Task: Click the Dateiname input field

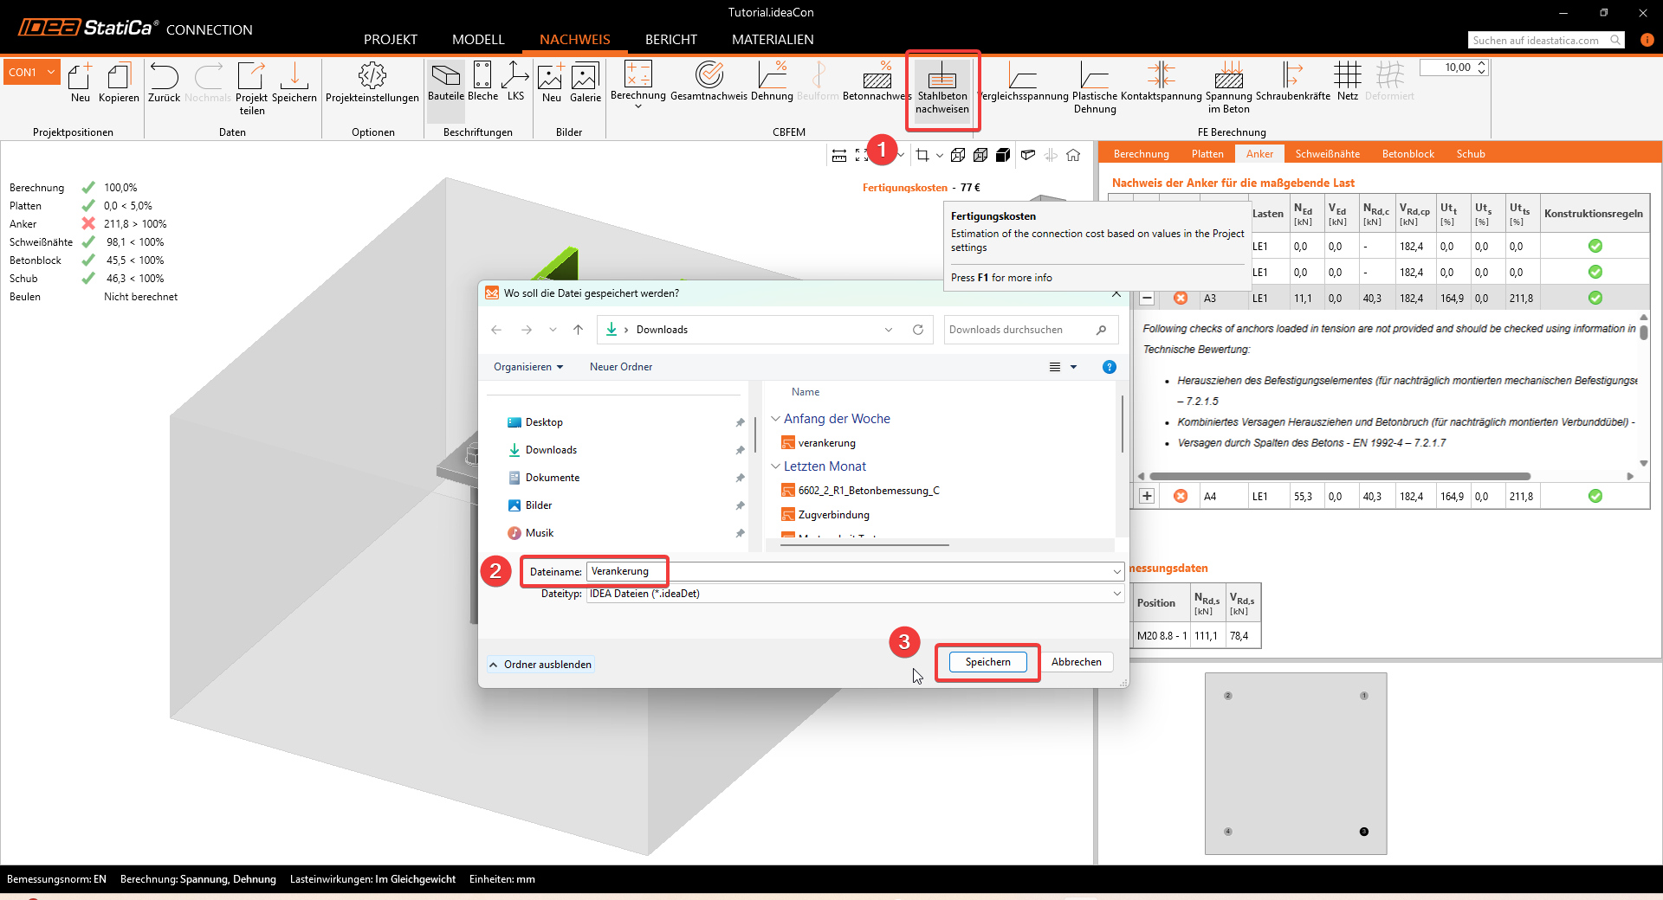Action: (x=849, y=571)
